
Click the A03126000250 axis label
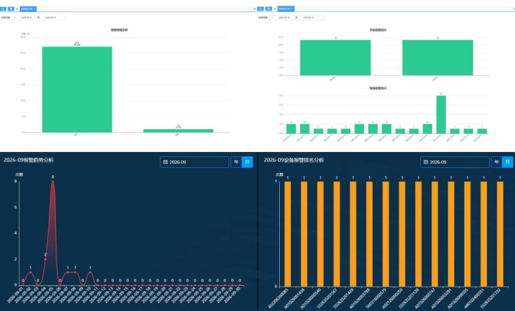pyautogui.click(x=393, y=298)
